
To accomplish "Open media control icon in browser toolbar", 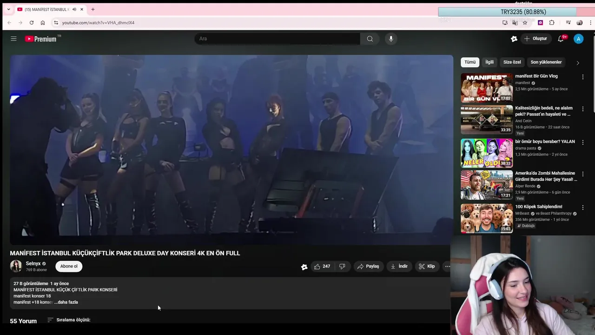I will (568, 22).
